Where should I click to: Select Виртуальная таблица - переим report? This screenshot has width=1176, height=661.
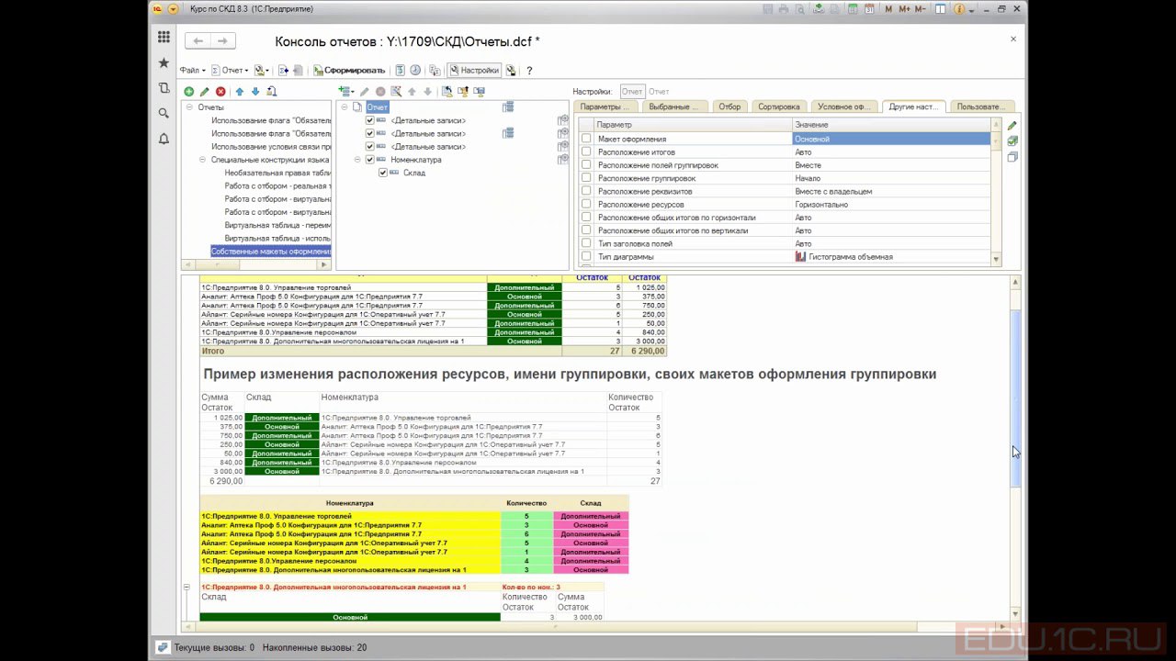tap(277, 225)
